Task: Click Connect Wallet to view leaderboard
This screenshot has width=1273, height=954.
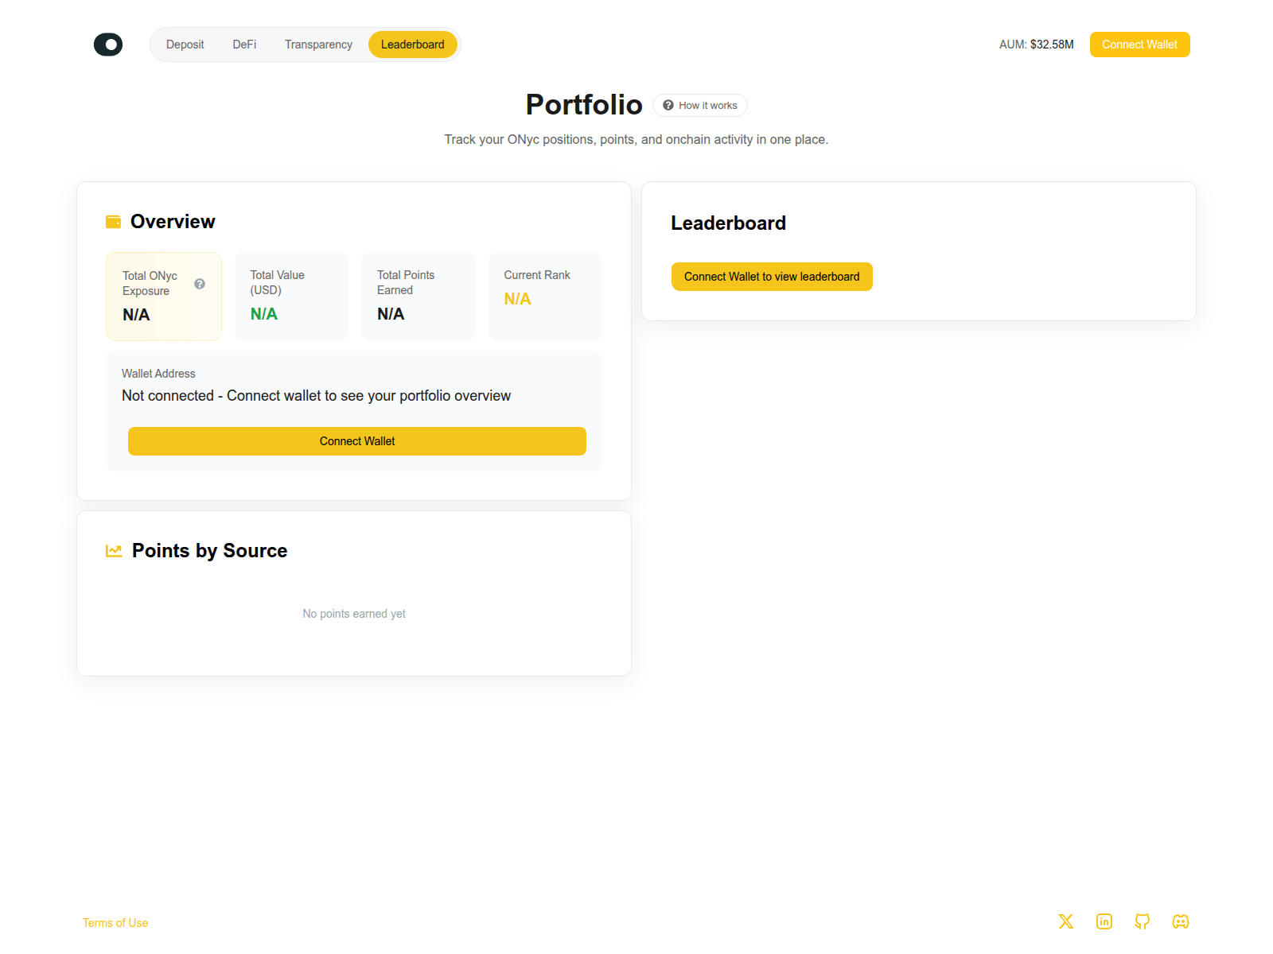Action: tap(772, 277)
